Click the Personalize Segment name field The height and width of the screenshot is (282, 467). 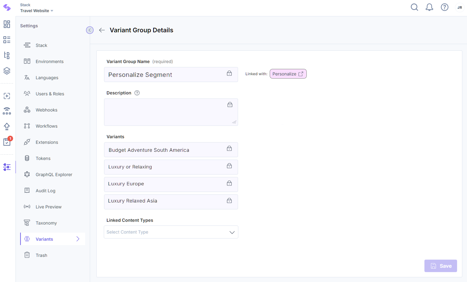pos(171,74)
